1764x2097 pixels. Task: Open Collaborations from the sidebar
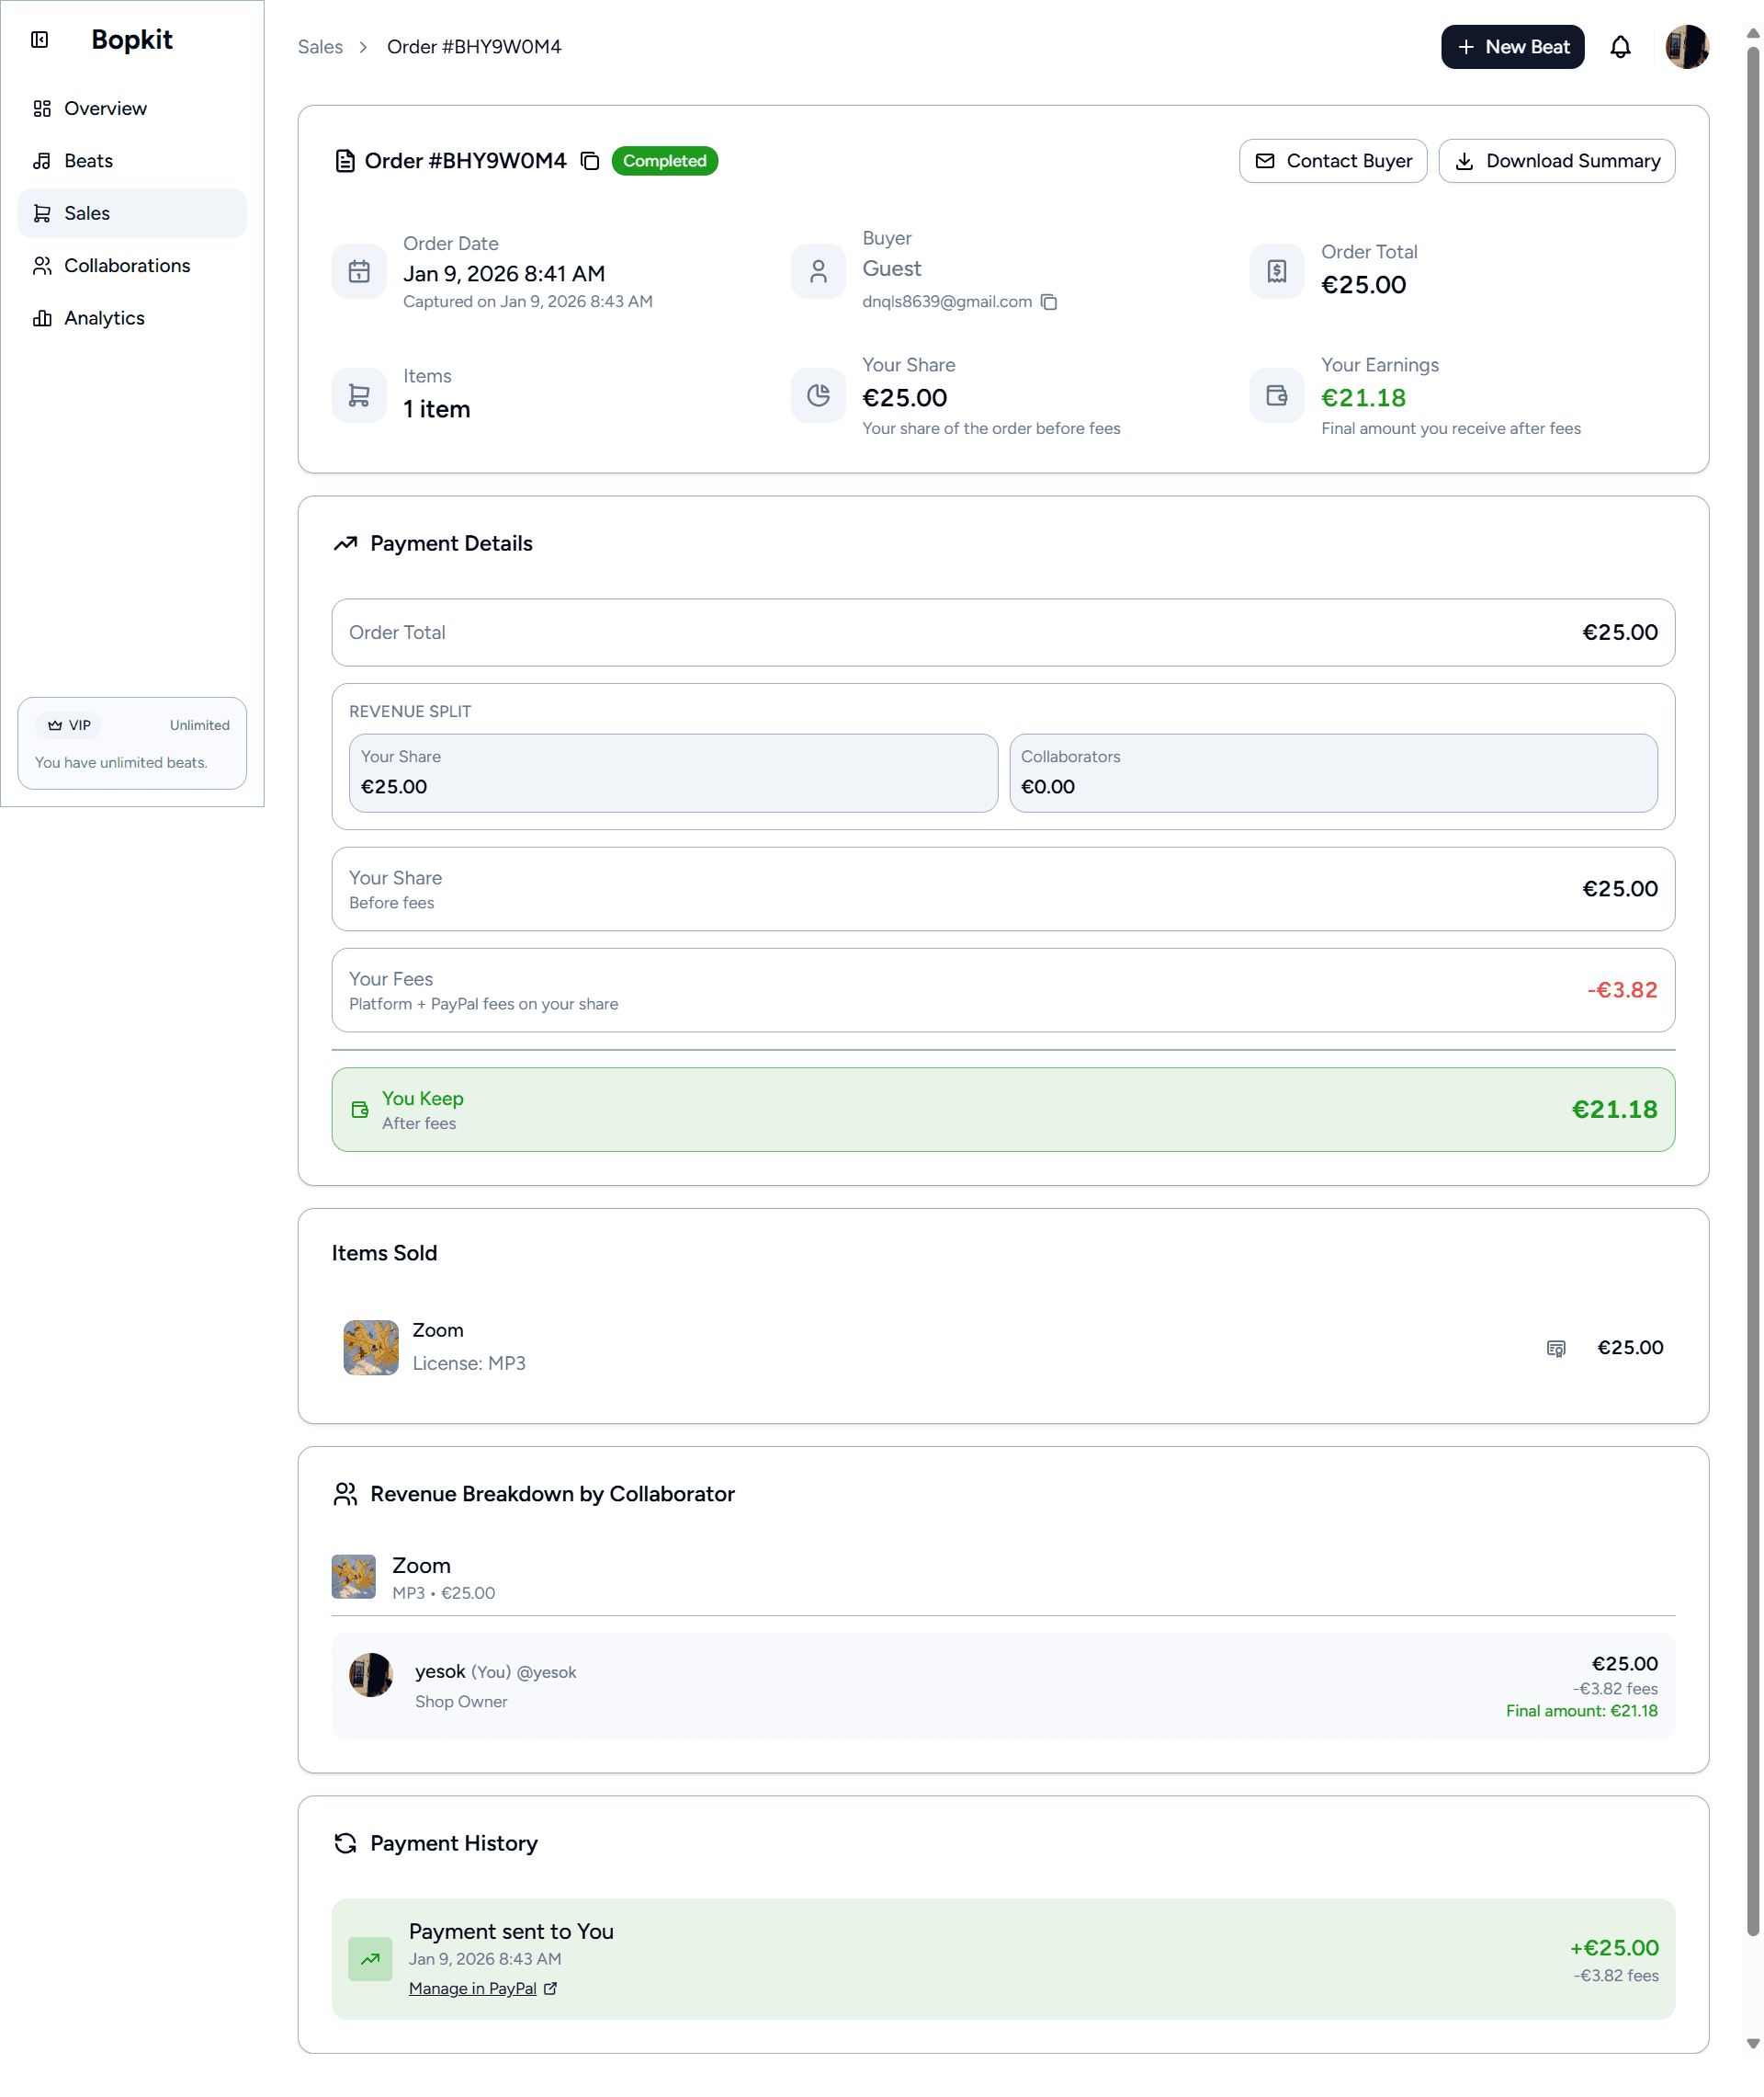127,265
